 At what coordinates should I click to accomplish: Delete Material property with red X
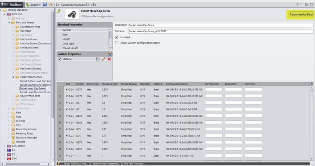pyautogui.click(x=109, y=59)
